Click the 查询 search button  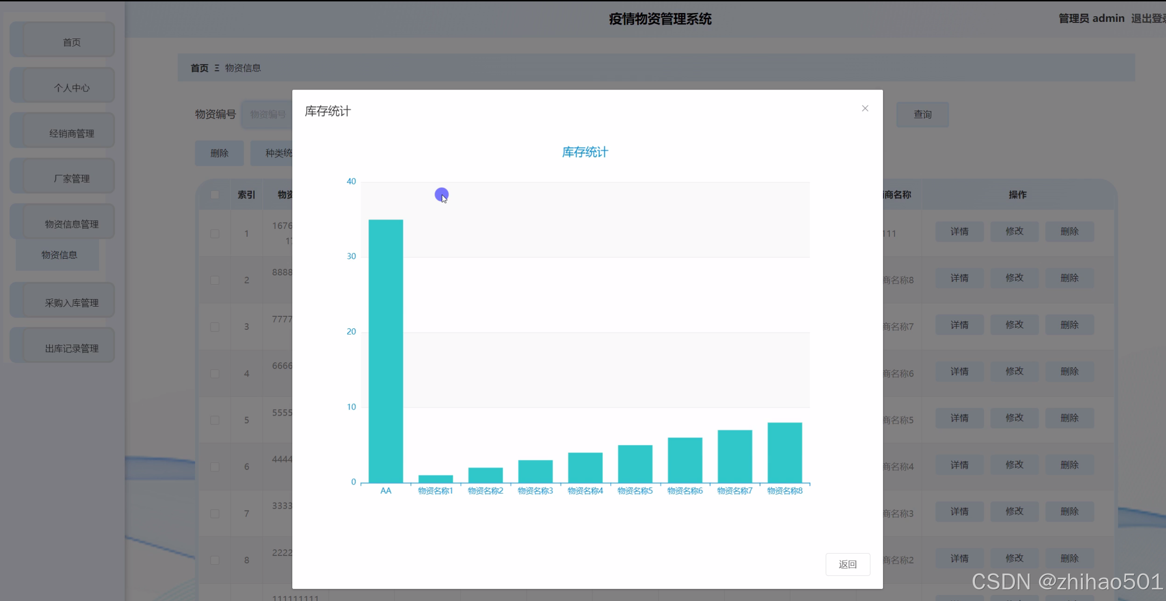[922, 114]
